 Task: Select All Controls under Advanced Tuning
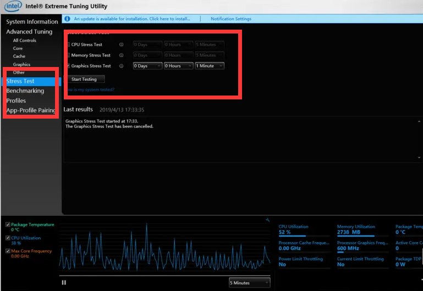[24, 41]
